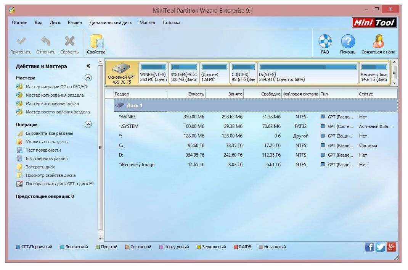The width and height of the screenshot is (408, 270).
Task: Select the *:SYSTEM partition row
Action: (x=255, y=126)
